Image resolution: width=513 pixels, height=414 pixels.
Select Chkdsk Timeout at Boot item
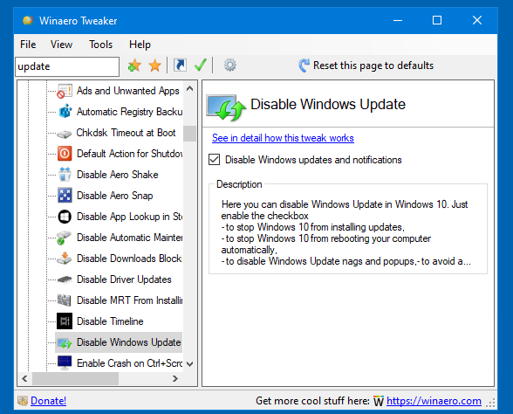click(x=126, y=133)
